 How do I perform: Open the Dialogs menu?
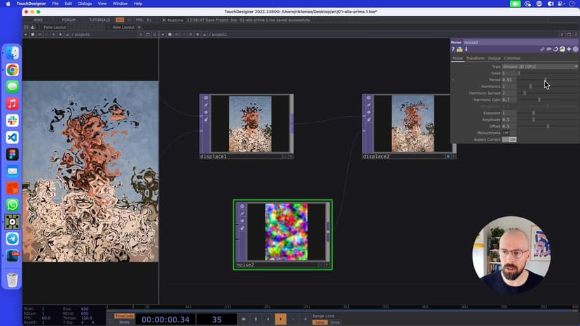pyautogui.click(x=85, y=3)
